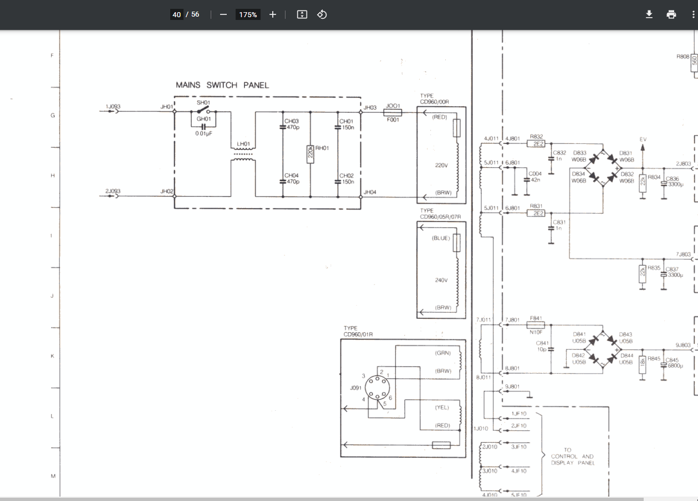
Task: Click the (YEL) wire label
Action: [x=442, y=407]
